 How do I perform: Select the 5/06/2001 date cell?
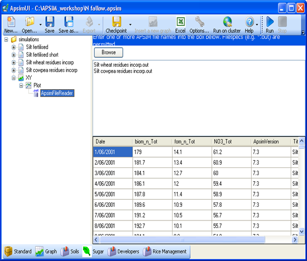(113, 194)
